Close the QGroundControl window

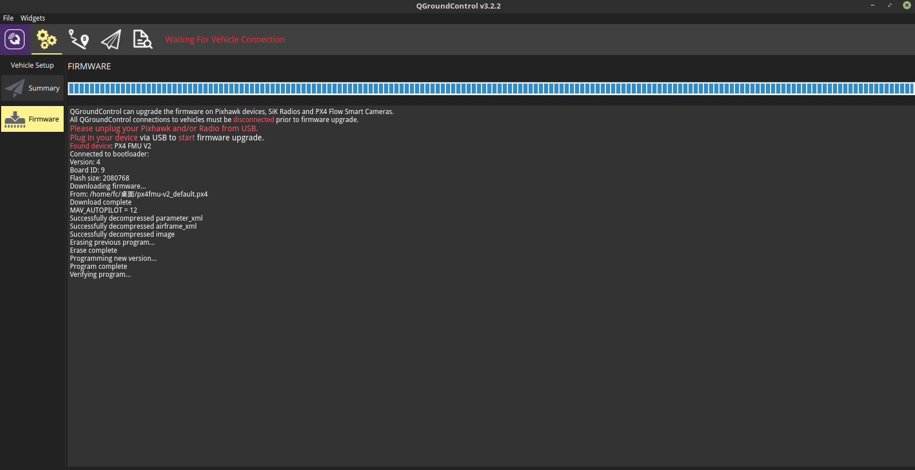(907, 5)
